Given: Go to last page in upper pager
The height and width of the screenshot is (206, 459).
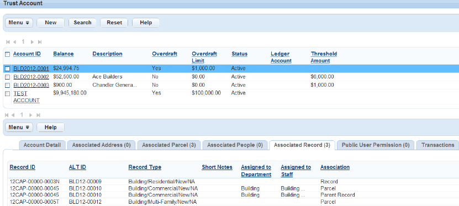Looking at the screenshot, I should tap(40, 42).
